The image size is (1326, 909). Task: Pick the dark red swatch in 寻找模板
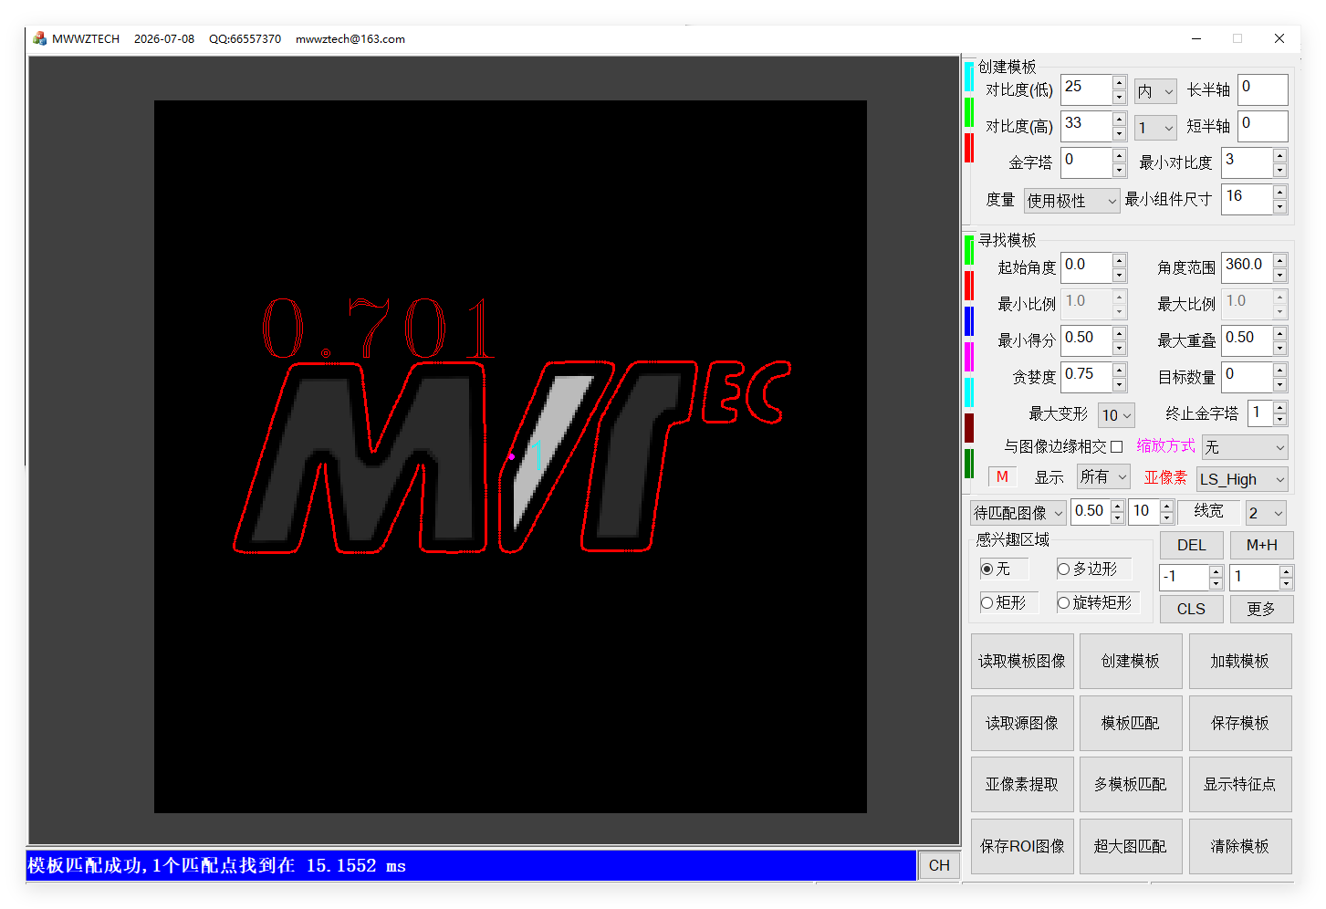[969, 428]
